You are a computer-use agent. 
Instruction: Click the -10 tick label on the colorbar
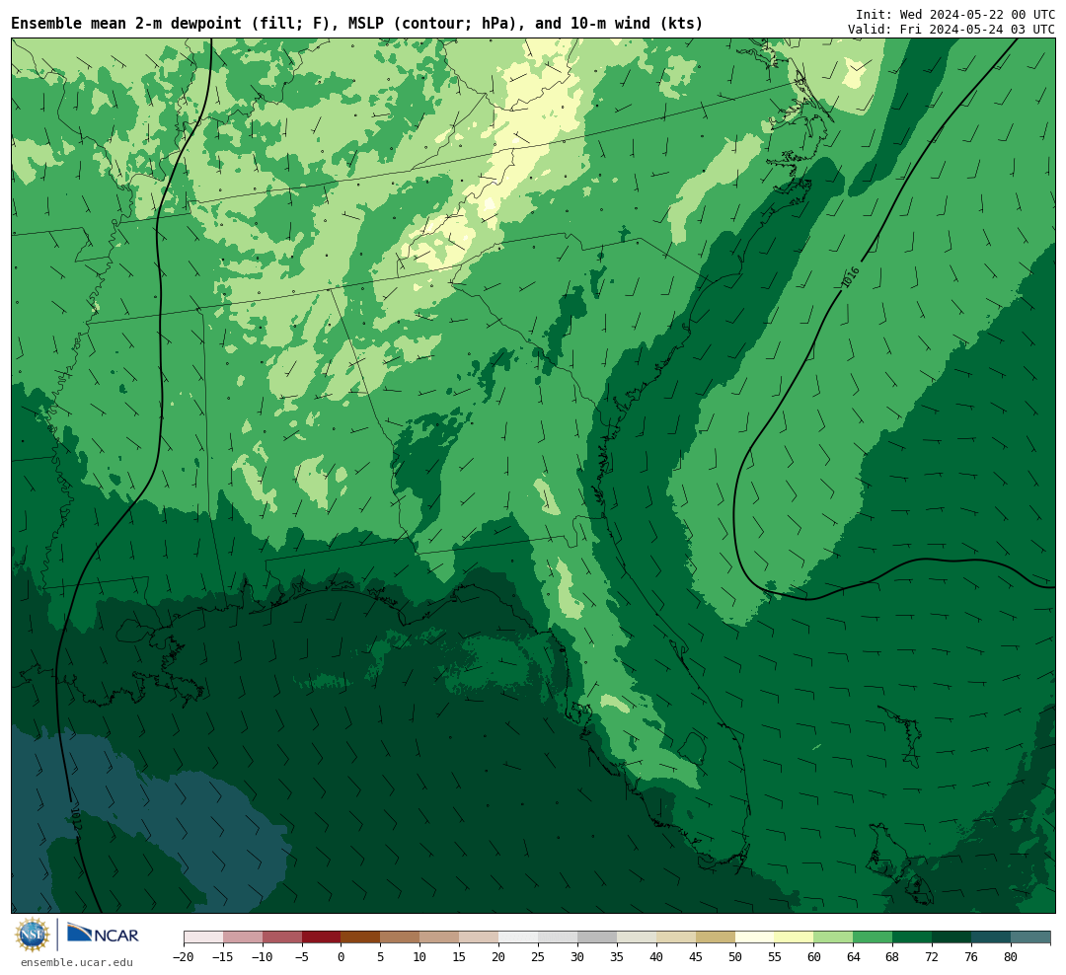263,956
